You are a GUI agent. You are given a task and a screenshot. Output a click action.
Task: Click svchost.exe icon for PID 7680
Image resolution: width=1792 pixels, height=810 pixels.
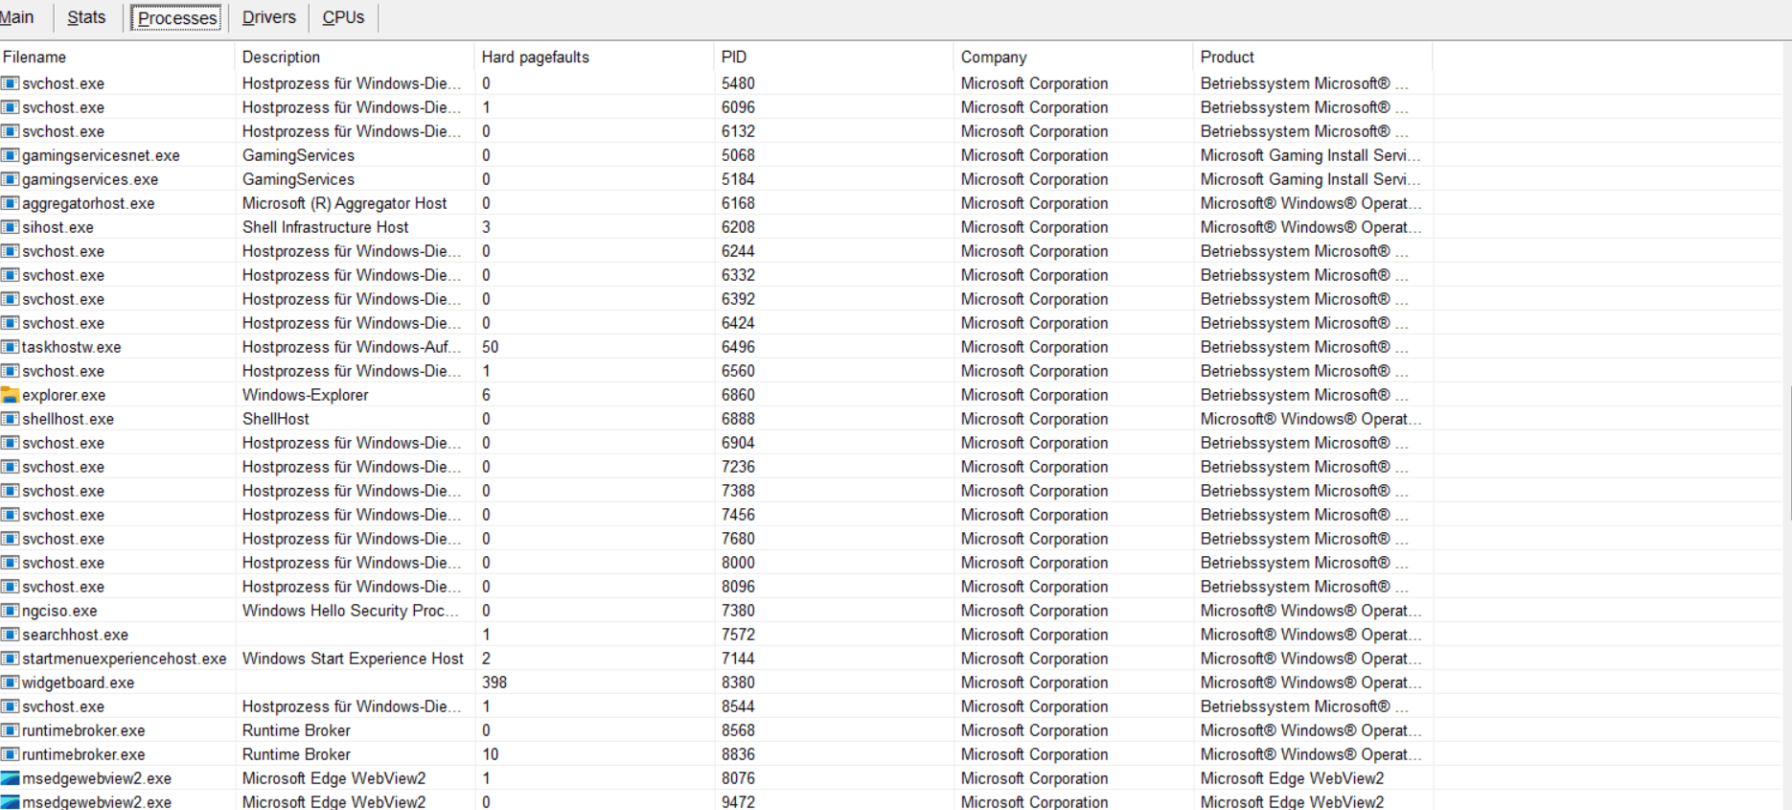point(10,539)
